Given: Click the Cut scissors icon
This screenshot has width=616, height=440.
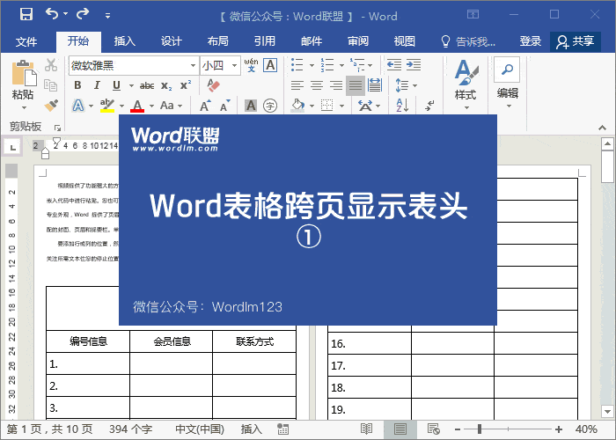Looking at the screenshot, I should click(50, 65).
